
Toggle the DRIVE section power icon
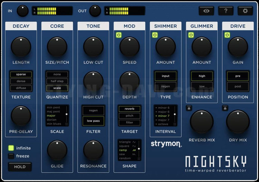click(x=227, y=35)
